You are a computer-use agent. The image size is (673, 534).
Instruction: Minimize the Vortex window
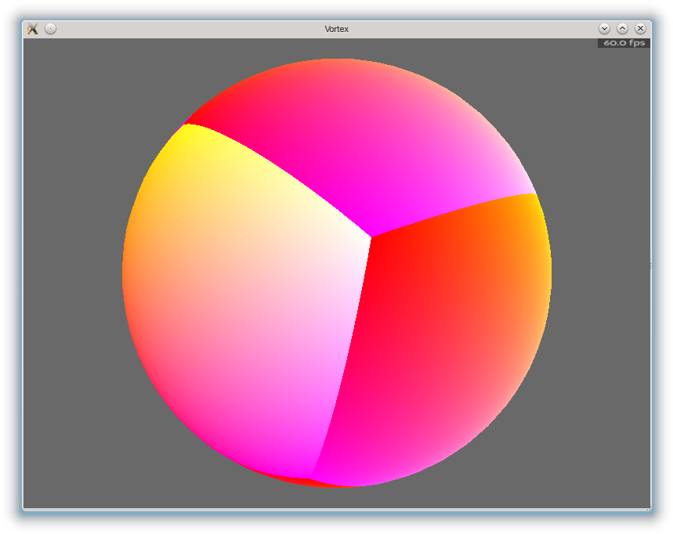[x=604, y=29]
